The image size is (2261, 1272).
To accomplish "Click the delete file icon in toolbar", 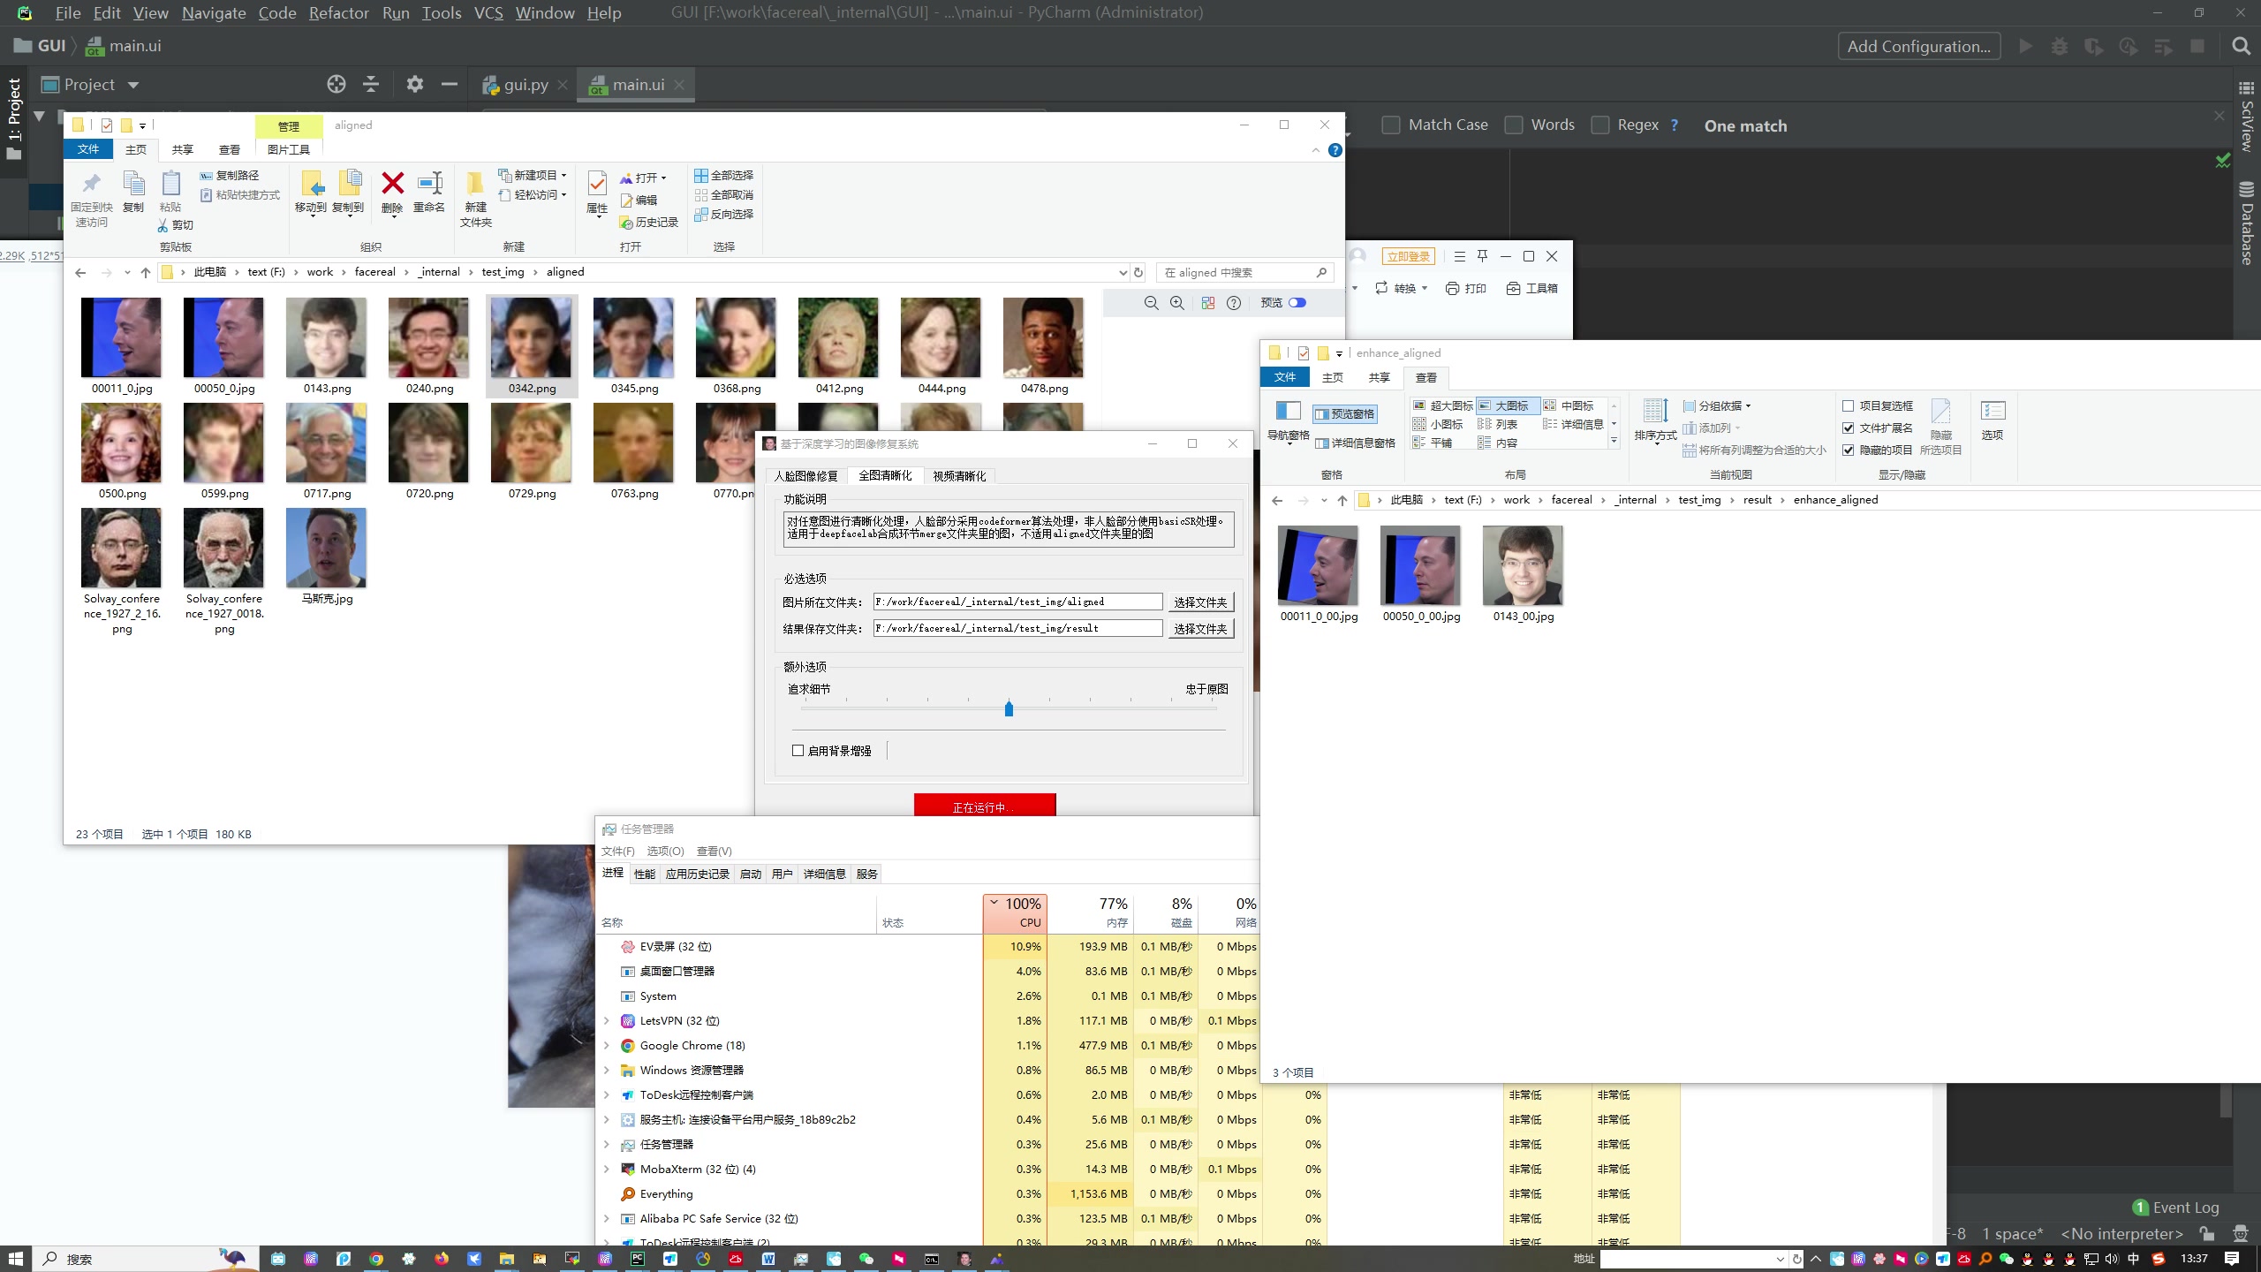I will tap(391, 188).
